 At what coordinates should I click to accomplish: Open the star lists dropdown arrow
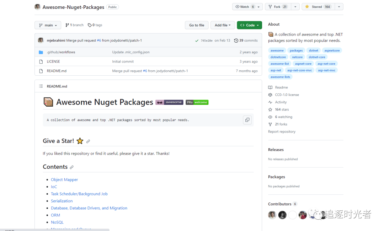(x=339, y=7)
